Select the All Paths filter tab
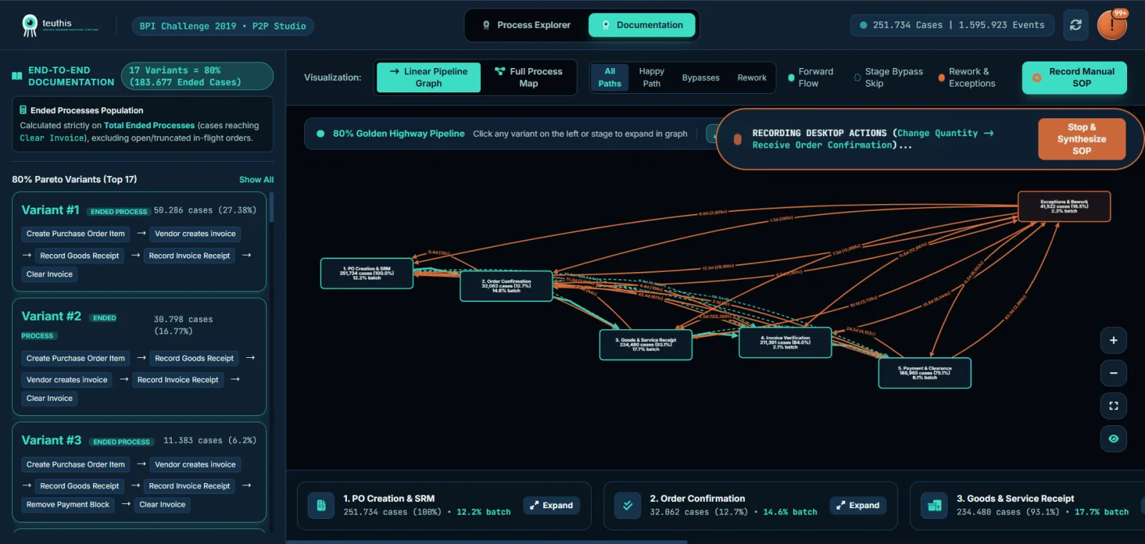 click(610, 77)
